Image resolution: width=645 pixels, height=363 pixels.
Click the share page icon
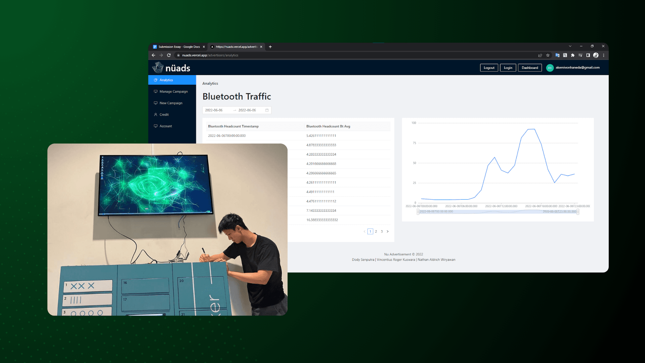click(x=540, y=55)
